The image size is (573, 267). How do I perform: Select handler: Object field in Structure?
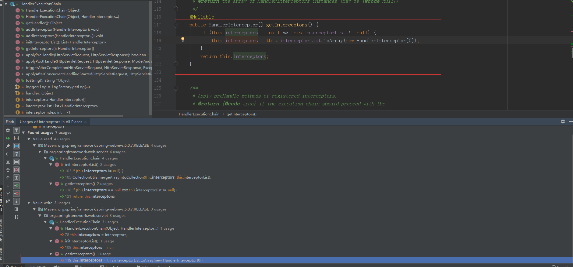coord(39,93)
